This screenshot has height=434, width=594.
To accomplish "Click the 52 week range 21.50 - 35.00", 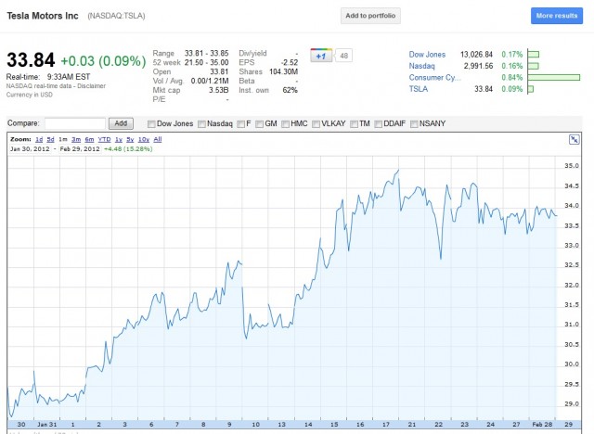I will pos(206,62).
